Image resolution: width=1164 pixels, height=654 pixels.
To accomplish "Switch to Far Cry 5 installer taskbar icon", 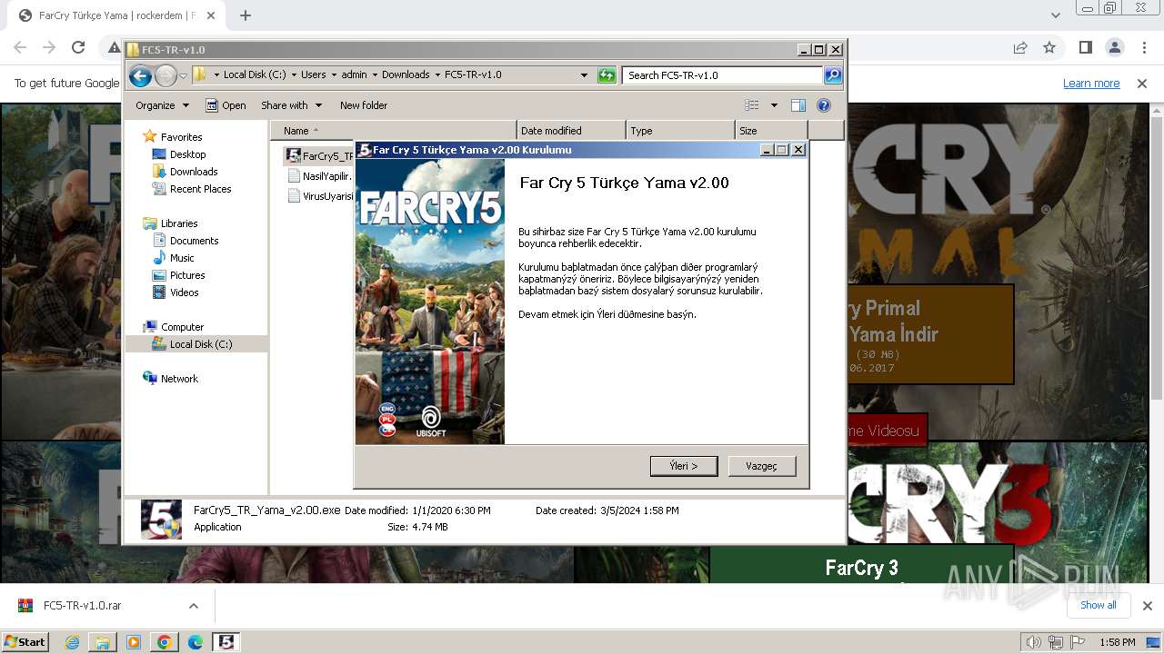I will pos(226,642).
